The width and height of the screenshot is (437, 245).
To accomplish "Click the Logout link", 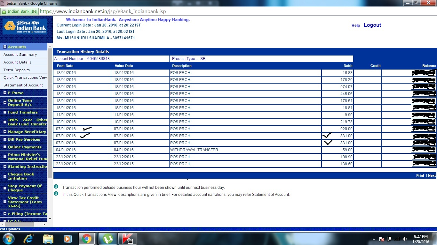I will click(x=372, y=25).
